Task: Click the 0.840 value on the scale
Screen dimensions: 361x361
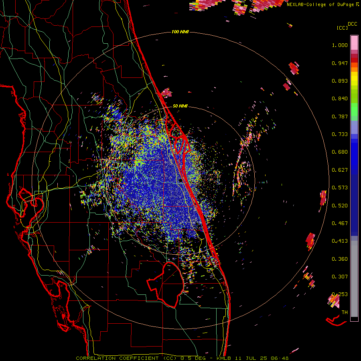Action: pyautogui.click(x=340, y=99)
